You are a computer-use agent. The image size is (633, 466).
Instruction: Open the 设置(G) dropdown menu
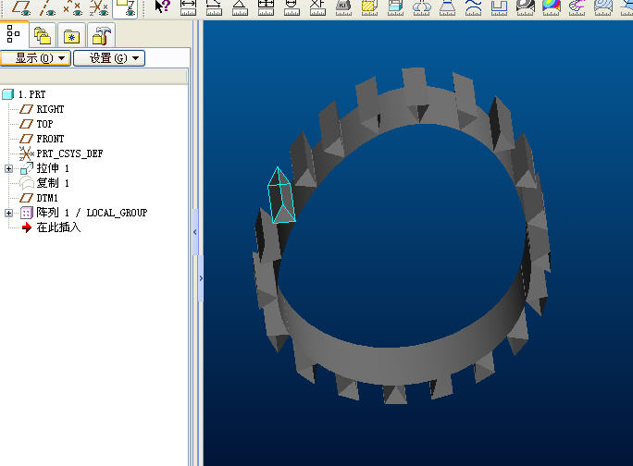pos(109,58)
